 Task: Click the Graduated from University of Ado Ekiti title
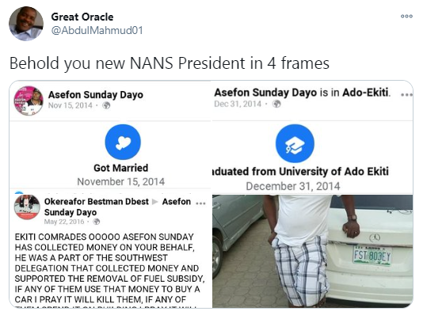300,172
